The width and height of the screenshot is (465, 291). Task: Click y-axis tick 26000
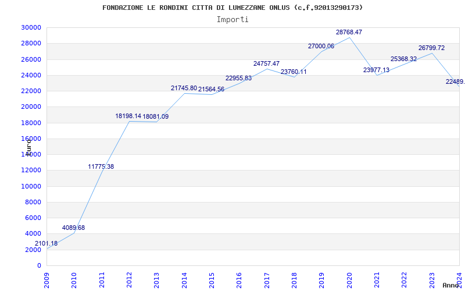coord(31,59)
